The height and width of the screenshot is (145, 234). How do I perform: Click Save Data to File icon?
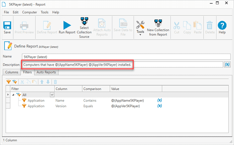coord(123,27)
